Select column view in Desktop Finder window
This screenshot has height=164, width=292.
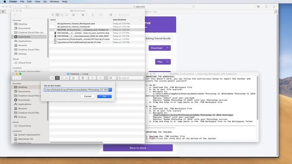(62, 78)
